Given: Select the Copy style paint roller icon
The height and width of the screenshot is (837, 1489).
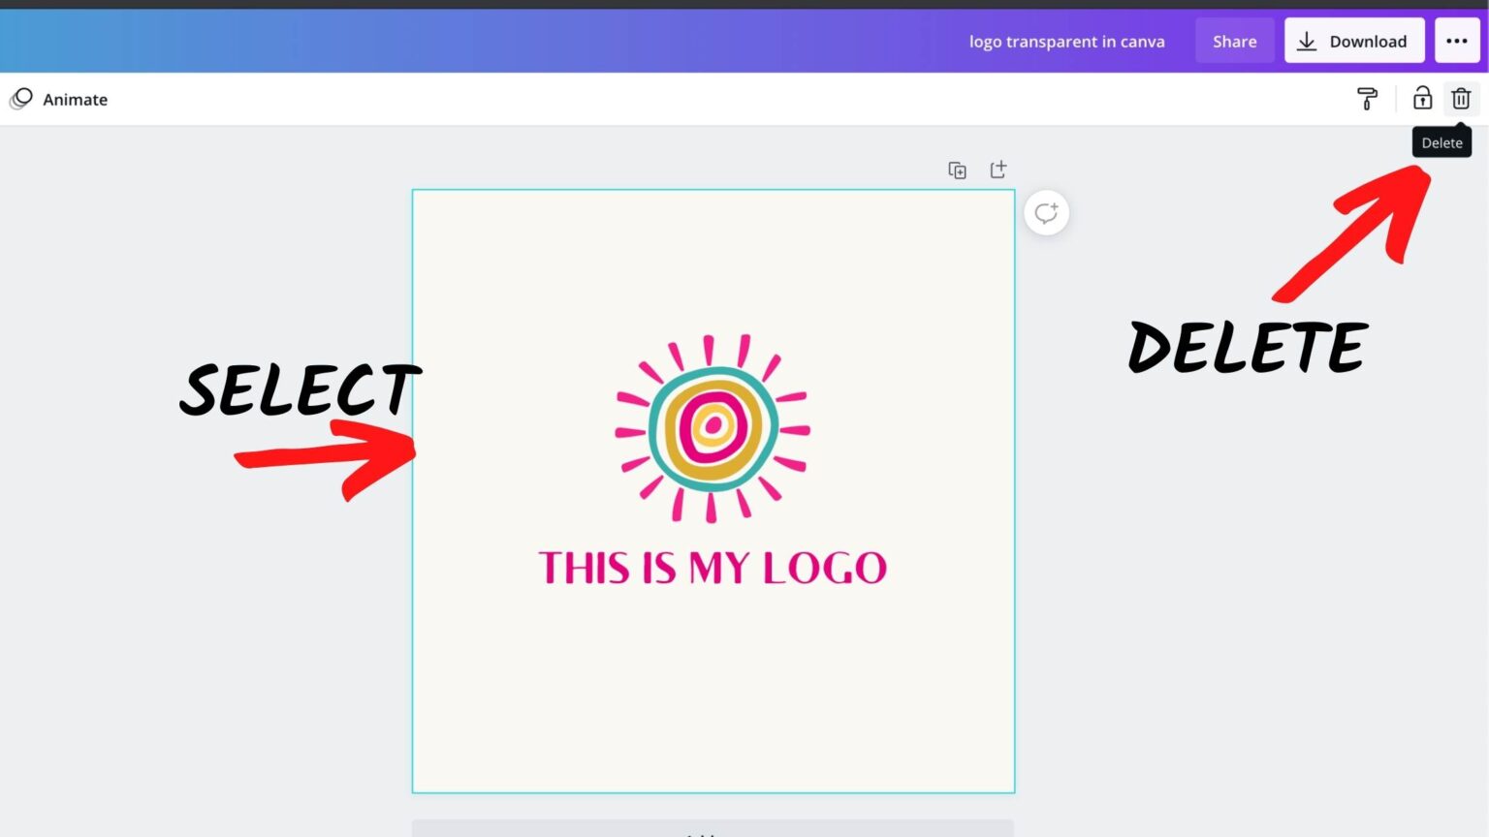Looking at the screenshot, I should point(1367,99).
